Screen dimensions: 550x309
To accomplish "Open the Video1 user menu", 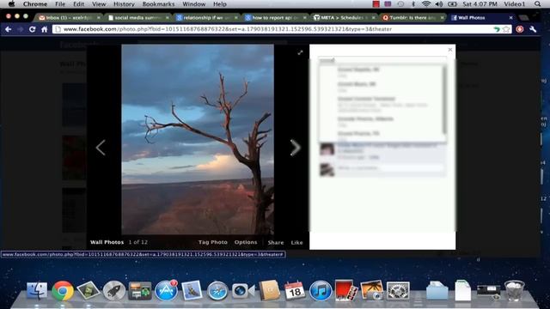I will (514, 4).
